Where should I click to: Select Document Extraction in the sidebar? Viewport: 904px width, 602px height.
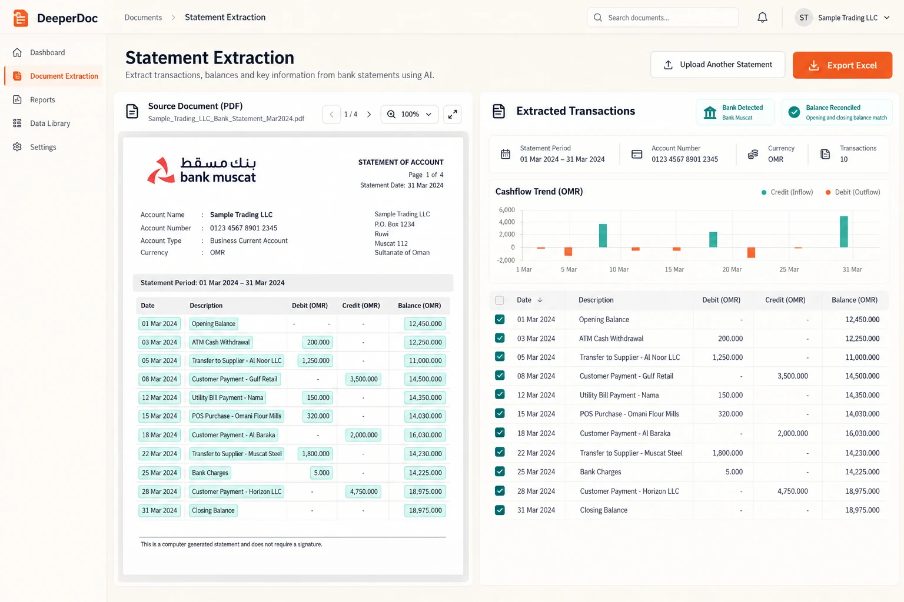point(54,76)
